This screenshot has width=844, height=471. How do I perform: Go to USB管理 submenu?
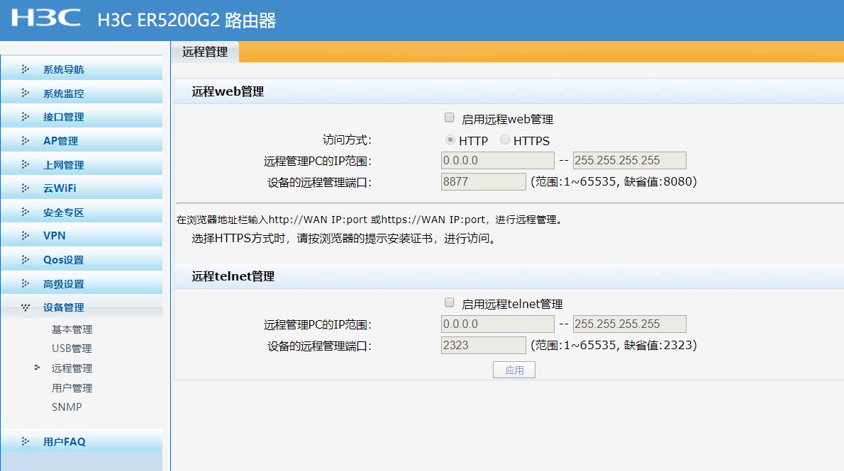(72, 348)
